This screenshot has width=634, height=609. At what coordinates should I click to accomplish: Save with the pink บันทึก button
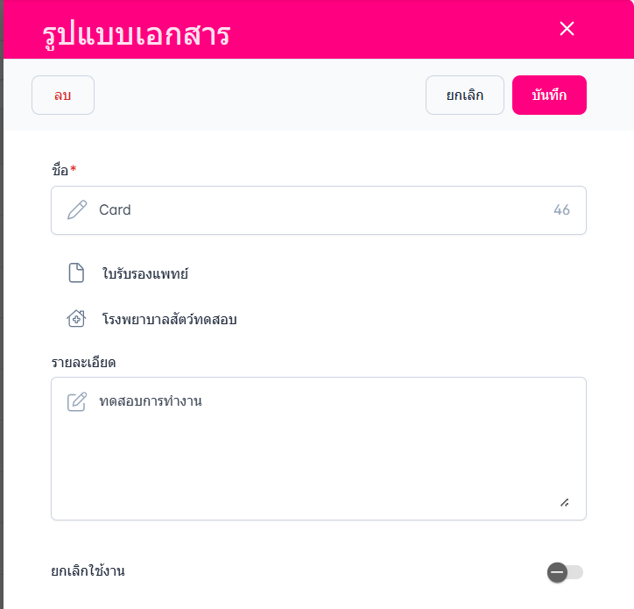pyautogui.click(x=549, y=96)
